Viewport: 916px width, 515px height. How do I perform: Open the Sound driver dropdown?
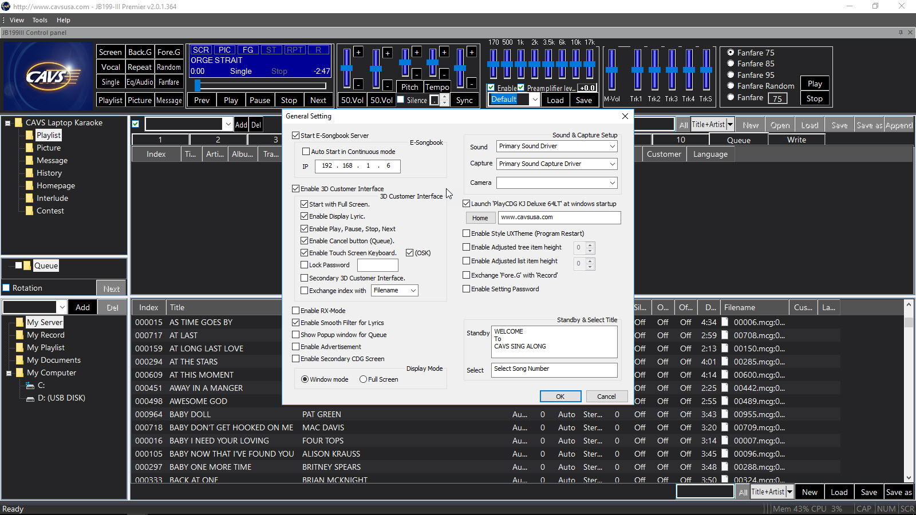[x=612, y=146]
